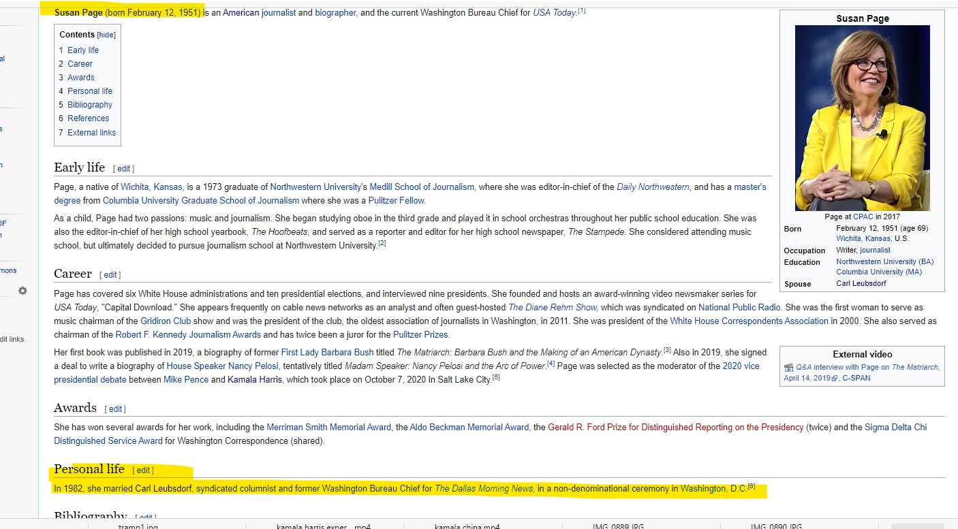Edit the Early life section
This screenshot has height=529, width=958.
click(x=123, y=169)
